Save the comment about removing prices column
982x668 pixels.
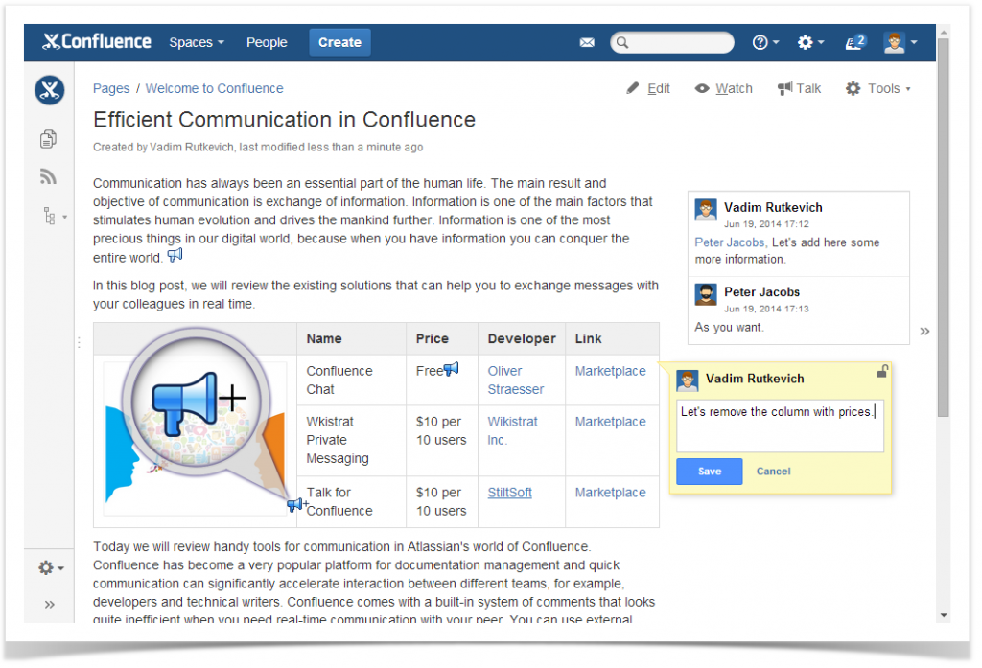click(709, 471)
